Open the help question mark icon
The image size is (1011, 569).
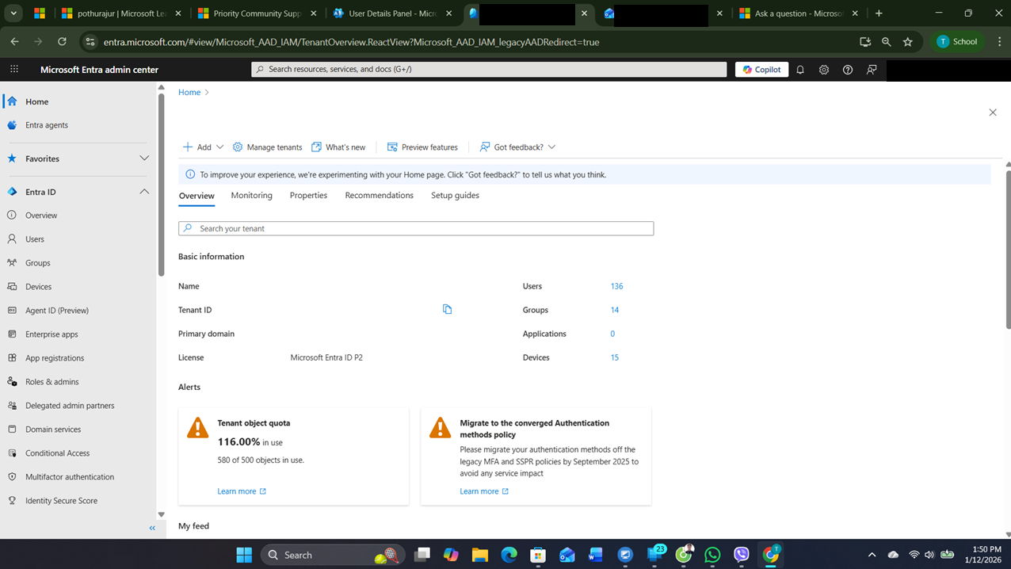pos(848,70)
